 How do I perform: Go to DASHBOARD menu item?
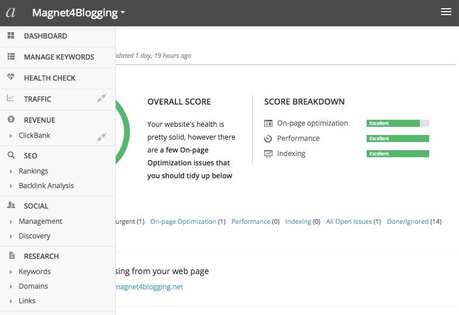click(x=46, y=36)
